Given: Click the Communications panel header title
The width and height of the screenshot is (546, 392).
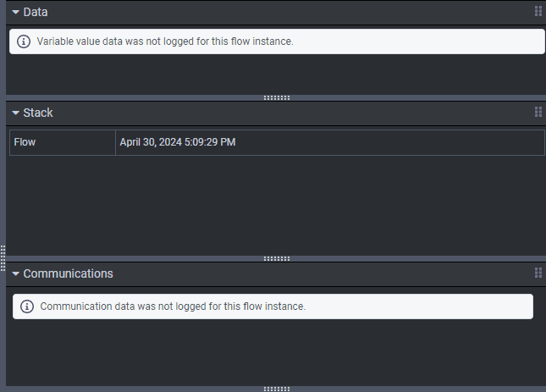Looking at the screenshot, I should pyautogui.click(x=68, y=273).
